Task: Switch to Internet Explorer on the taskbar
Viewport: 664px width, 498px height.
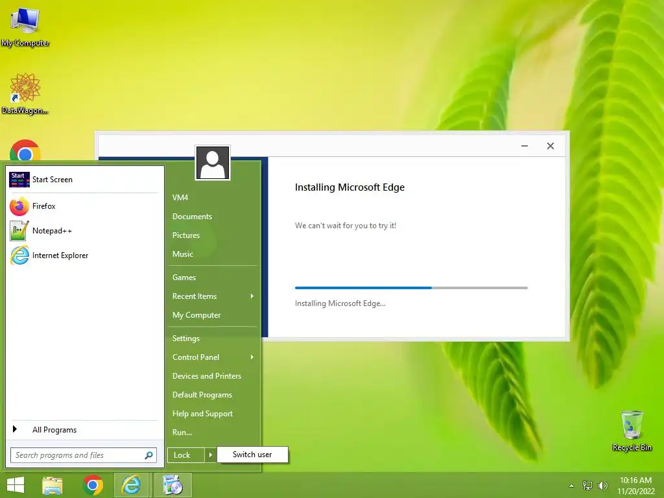Action: coord(131,485)
